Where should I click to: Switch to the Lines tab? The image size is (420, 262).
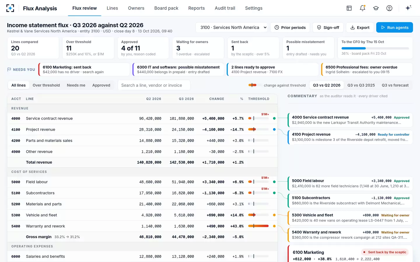tap(112, 8)
